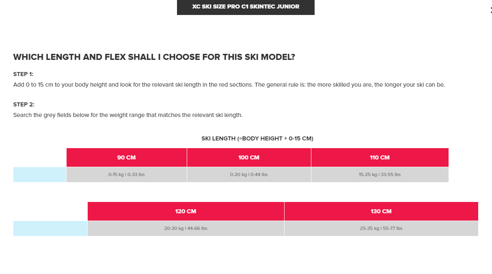Click the STEP 2 heading
The height and width of the screenshot is (274, 492).
[24, 104]
